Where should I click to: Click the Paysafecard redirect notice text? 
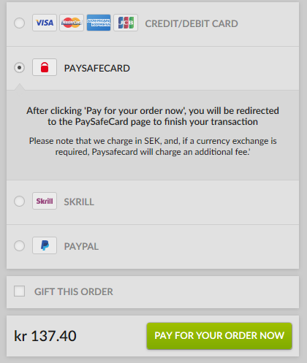[153, 116]
